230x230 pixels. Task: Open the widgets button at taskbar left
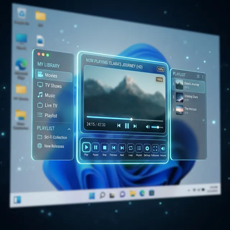pyautogui.click(x=17, y=200)
